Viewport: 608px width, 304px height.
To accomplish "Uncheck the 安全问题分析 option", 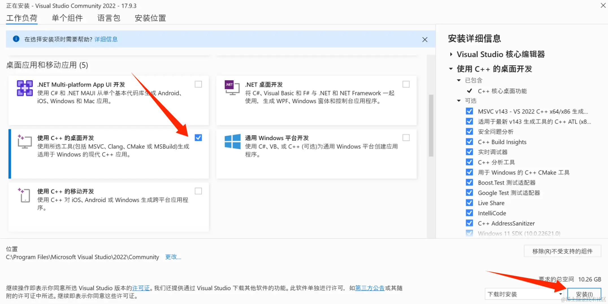I will (x=469, y=131).
